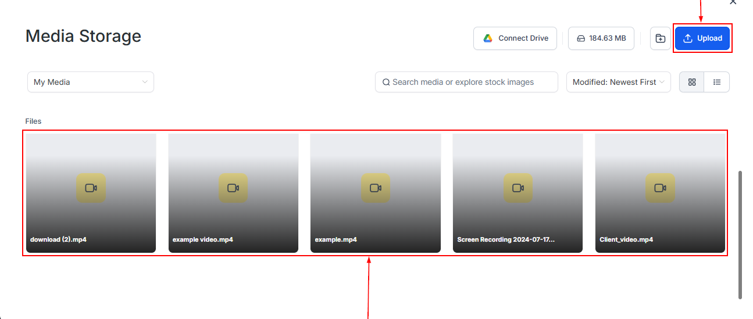Click video camera icon on example video.mp4
Image resolution: width=753 pixels, height=319 pixels.
233,188
